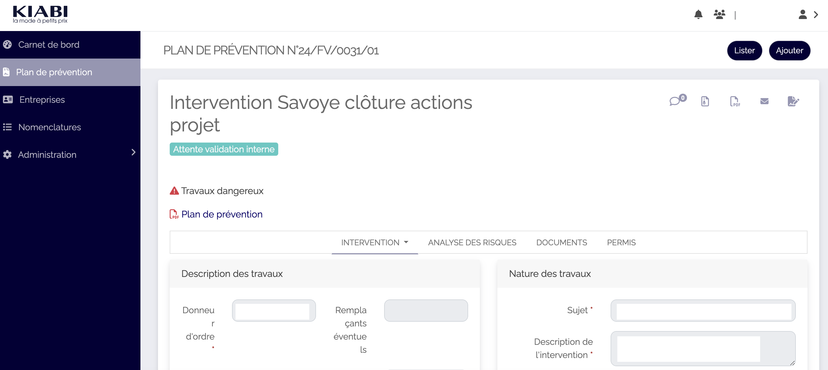Viewport: 828px width, 370px height.
Task: Open Administration menu item
Action: pos(70,155)
